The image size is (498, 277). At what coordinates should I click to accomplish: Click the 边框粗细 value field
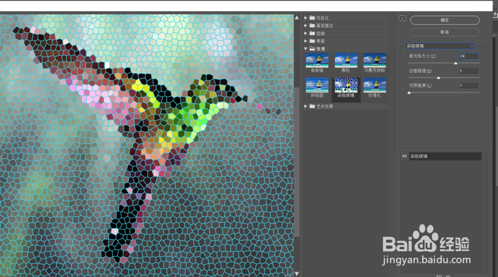pyautogui.click(x=469, y=71)
